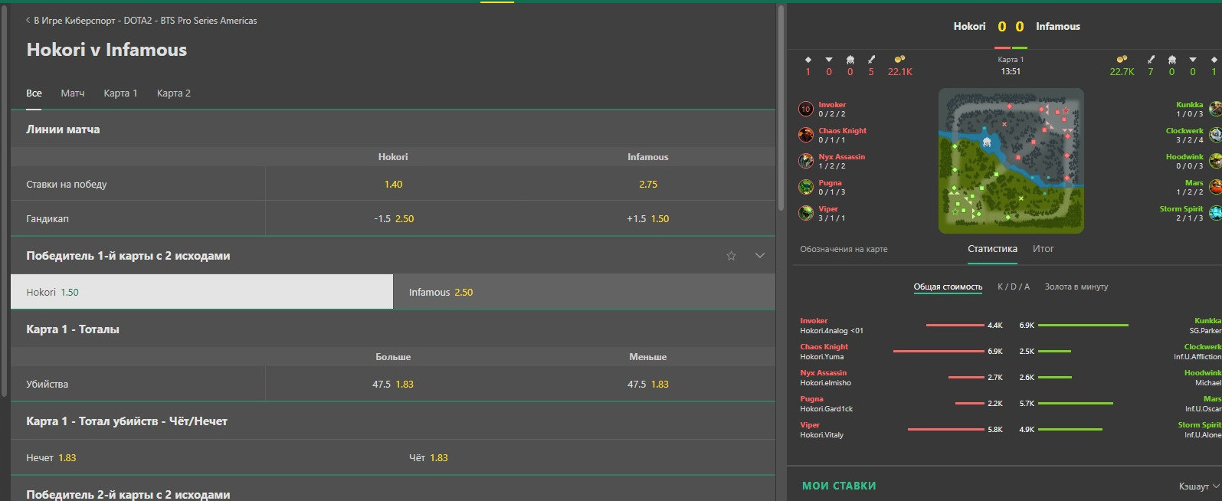Expand the Кэшаут dropdown

(x=1199, y=486)
